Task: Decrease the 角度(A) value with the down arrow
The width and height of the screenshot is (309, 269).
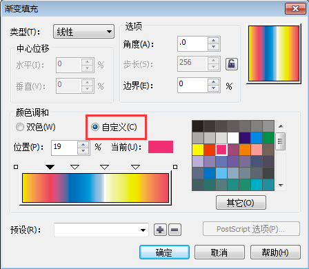Action: click(213, 47)
